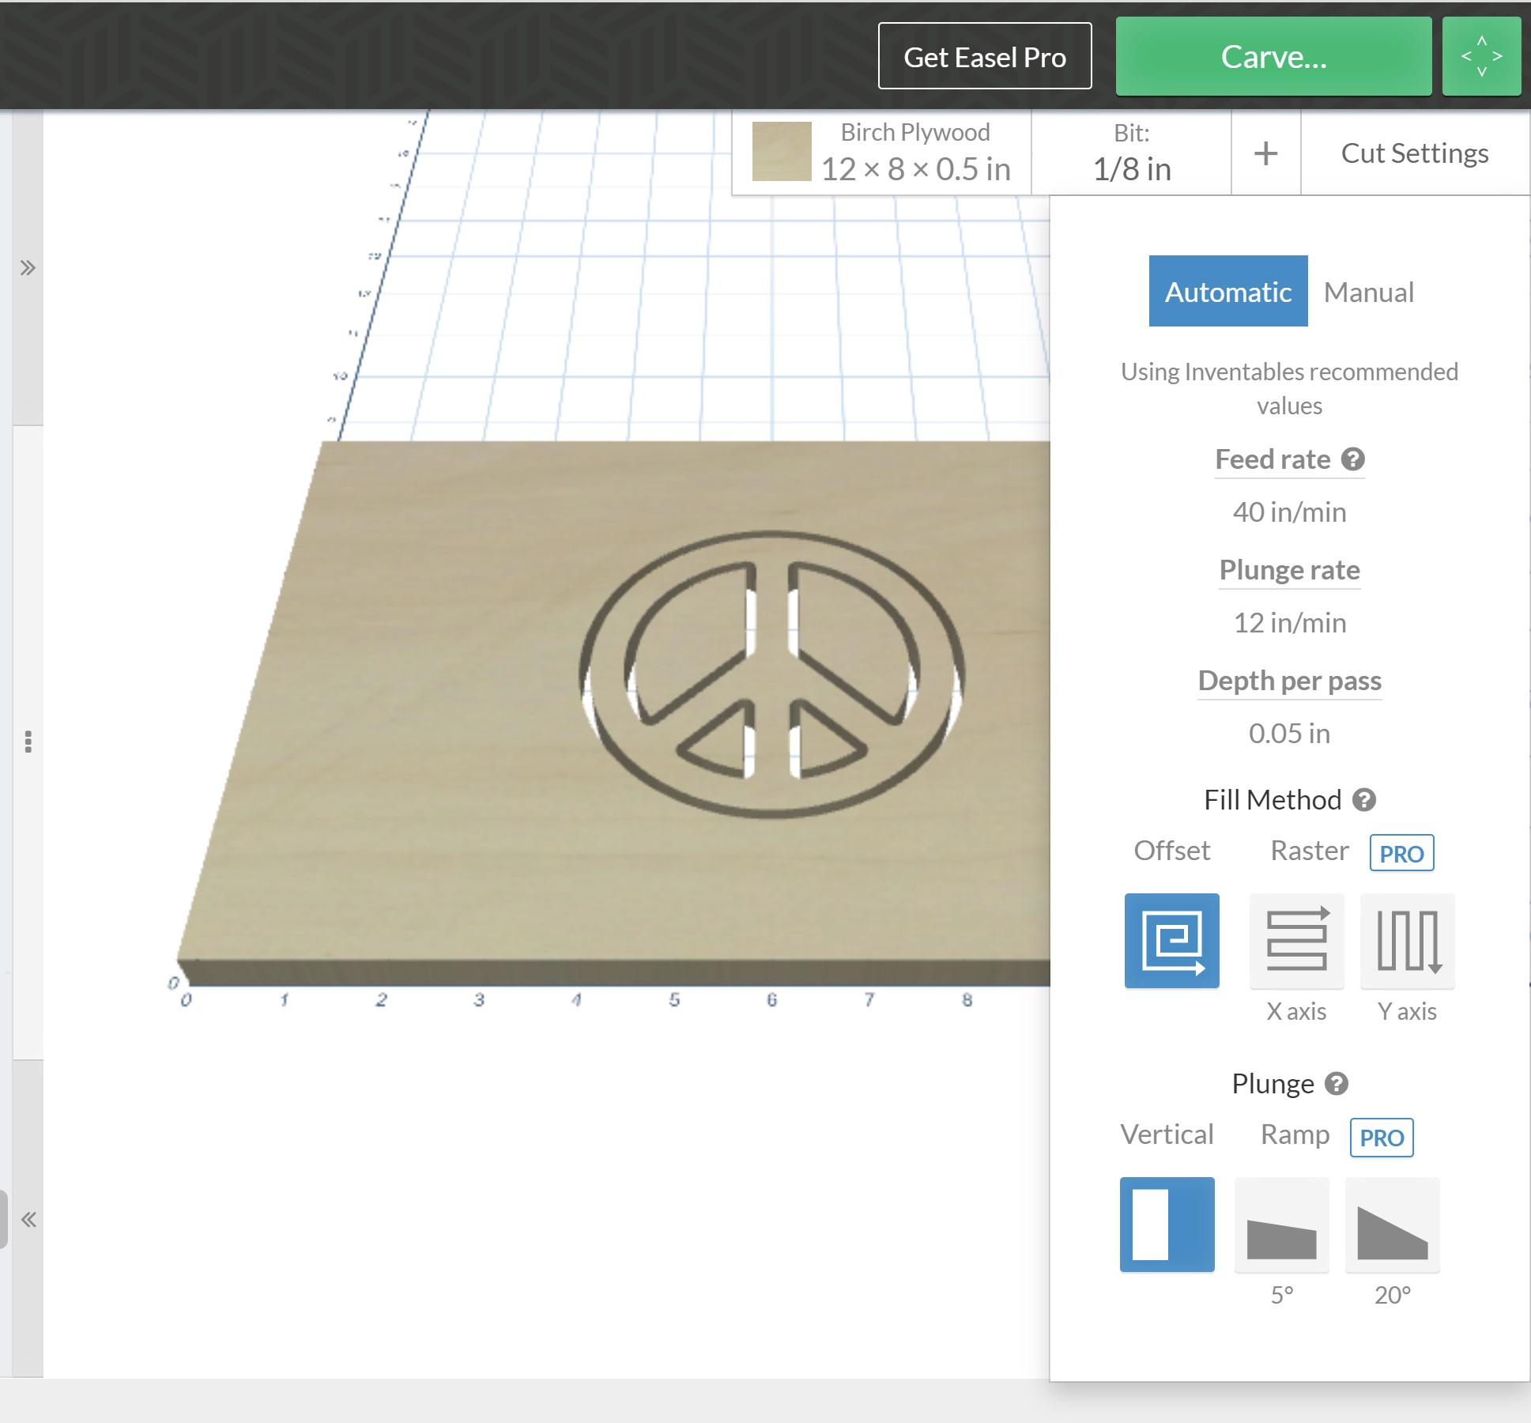Open jog controls arrows button
Image resolution: width=1531 pixels, height=1423 pixels.
[1481, 56]
